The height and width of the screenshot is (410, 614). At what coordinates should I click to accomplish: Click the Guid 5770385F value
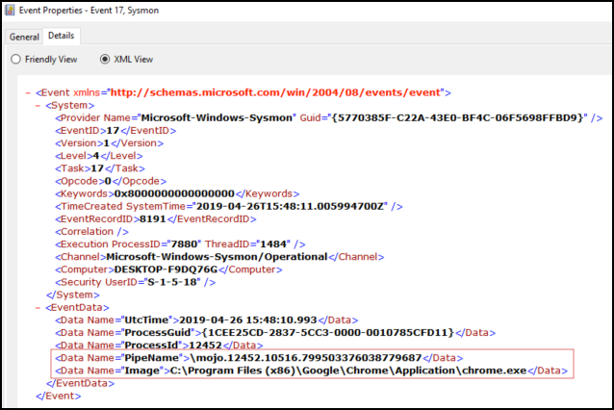click(458, 117)
